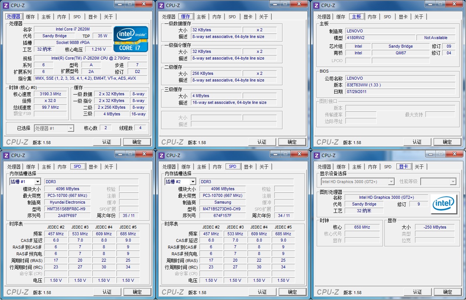Image resolution: width=466 pixels, height=300 pixels.
Task: Open the Intel HD Graphics 3000 device dropdown
Action: click(x=358, y=182)
